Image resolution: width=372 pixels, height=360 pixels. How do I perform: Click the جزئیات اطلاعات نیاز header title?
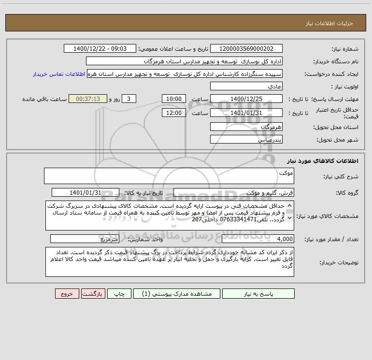[x=329, y=23]
